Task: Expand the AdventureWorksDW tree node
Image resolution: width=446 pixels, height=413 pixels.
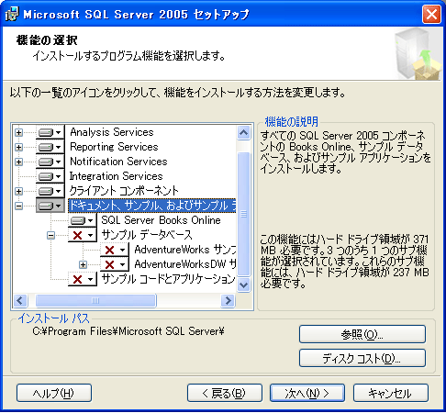Action: [83, 264]
